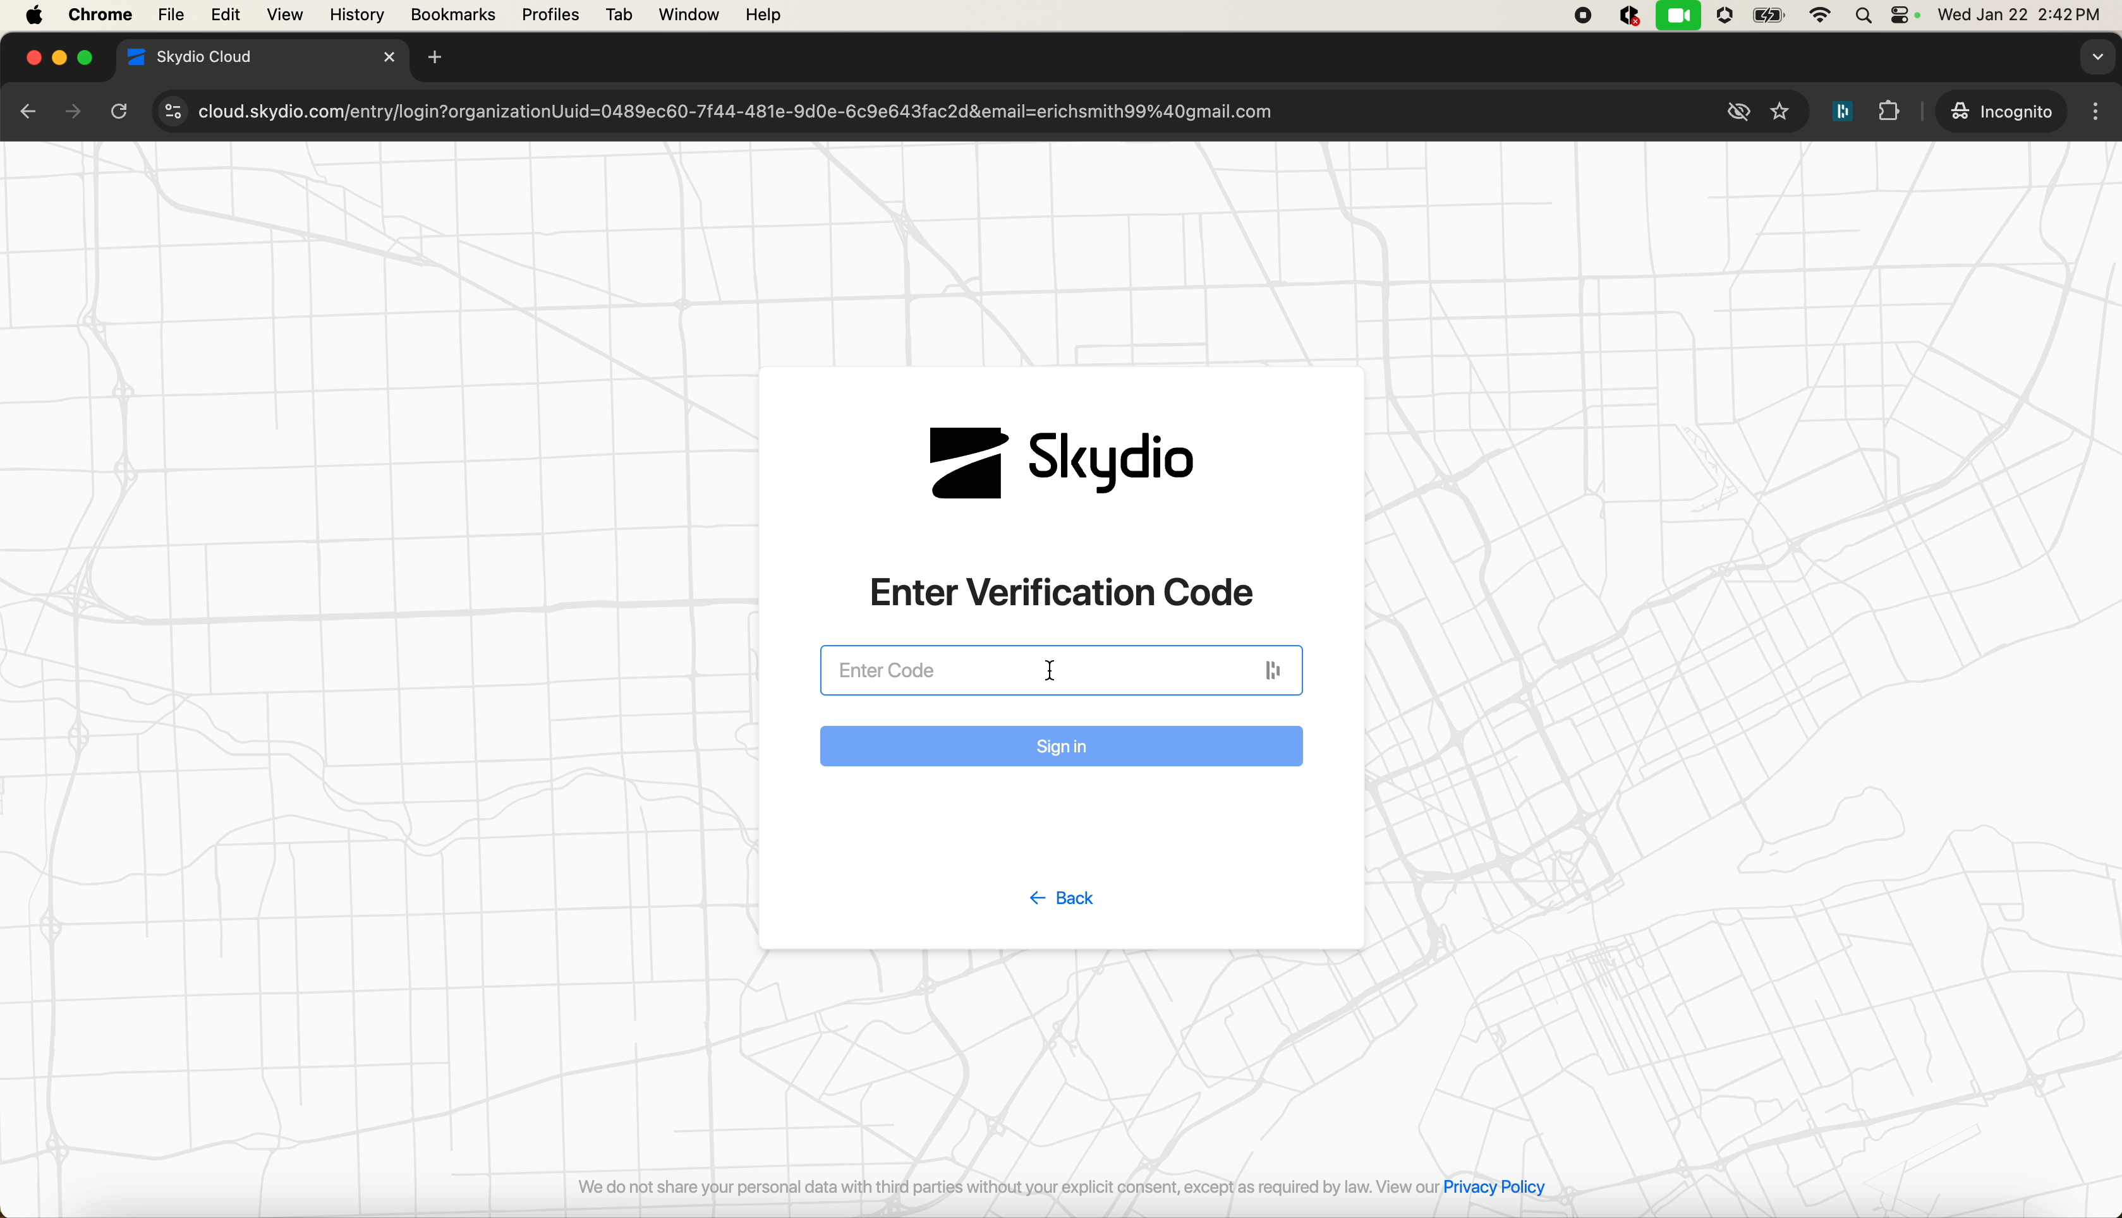Navigate back in browser history
2122x1218 pixels.
point(28,111)
